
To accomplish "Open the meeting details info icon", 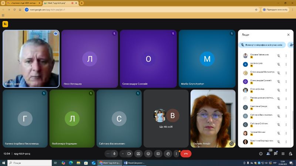I will coord(260,153).
